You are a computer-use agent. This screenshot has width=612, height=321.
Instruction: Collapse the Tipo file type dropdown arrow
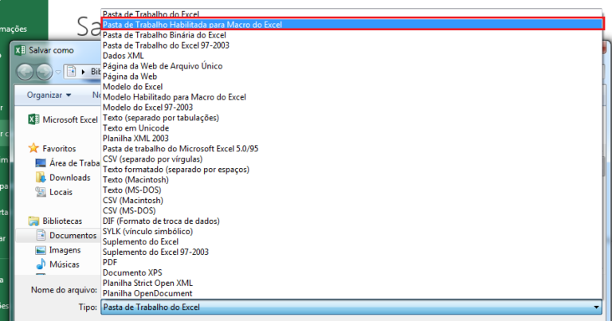pyautogui.click(x=596, y=307)
